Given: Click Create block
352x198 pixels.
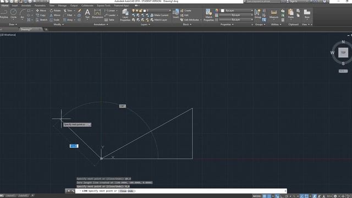Looking at the screenshot, I should click(186, 10).
